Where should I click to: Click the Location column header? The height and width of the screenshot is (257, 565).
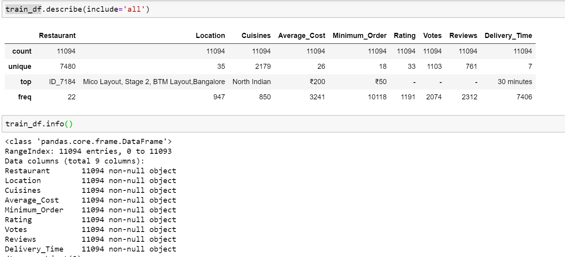tap(211, 36)
